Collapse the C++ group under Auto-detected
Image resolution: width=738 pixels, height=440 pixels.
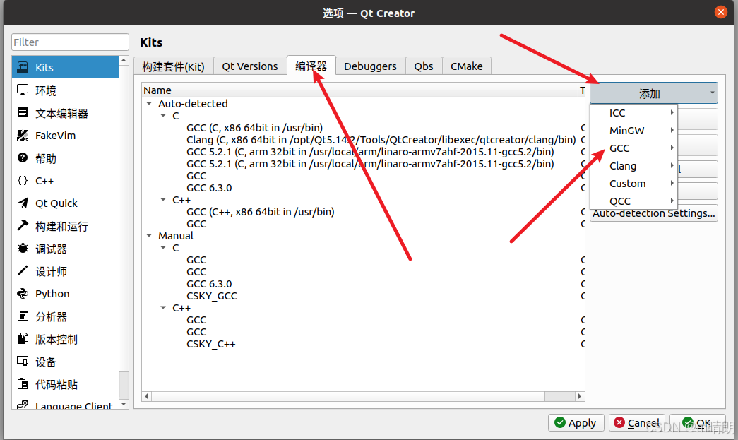163,200
